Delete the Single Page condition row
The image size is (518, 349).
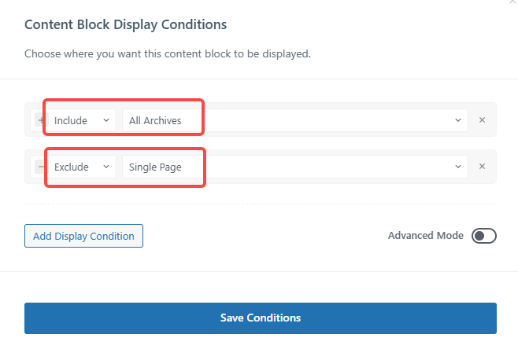click(482, 167)
